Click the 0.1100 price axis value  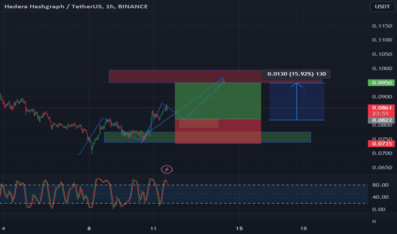coord(382,40)
